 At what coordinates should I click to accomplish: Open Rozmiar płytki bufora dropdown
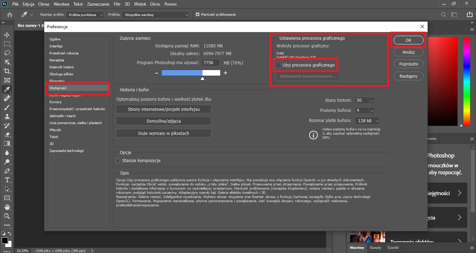click(367, 121)
